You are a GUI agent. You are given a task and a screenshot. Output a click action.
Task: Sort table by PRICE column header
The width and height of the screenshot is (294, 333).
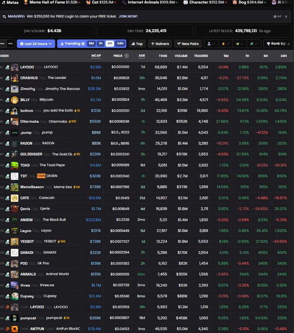point(118,56)
